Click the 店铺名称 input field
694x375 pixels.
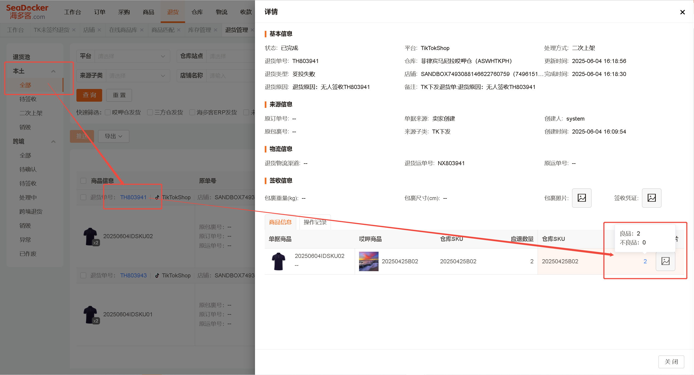(x=230, y=76)
